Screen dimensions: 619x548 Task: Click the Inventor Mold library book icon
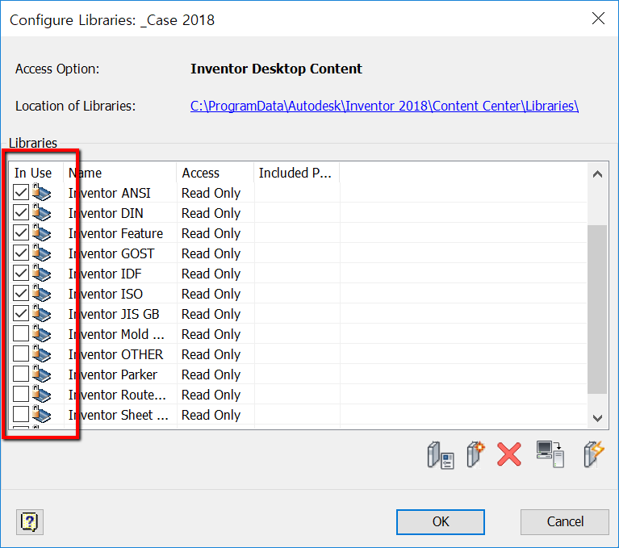tap(41, 333)
